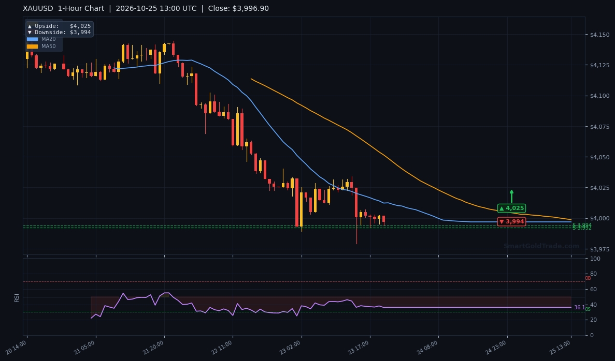Click the 23 17:00 time axis label

tap(359, 348)
